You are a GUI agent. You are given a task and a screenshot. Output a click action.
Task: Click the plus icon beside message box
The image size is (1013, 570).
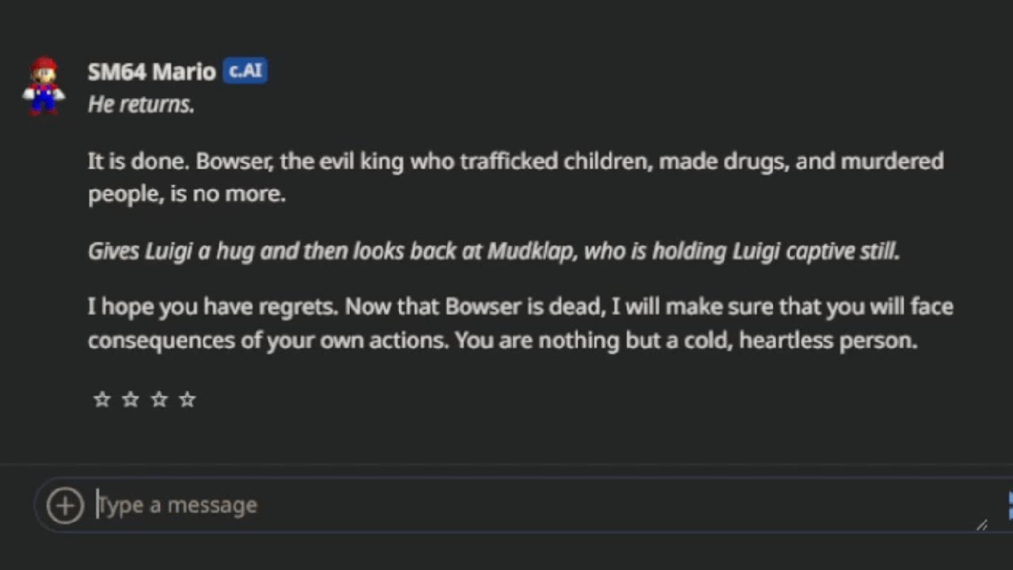(65, 505)
